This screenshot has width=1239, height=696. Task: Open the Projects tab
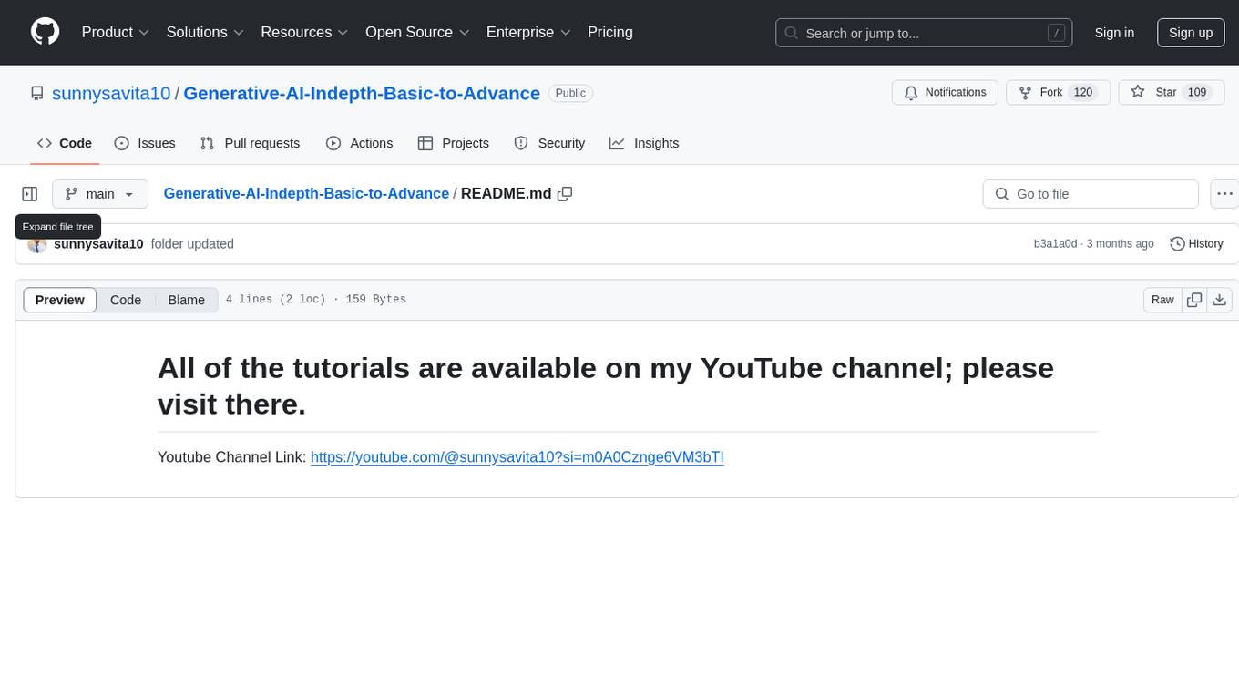click(x=454, y=143)
